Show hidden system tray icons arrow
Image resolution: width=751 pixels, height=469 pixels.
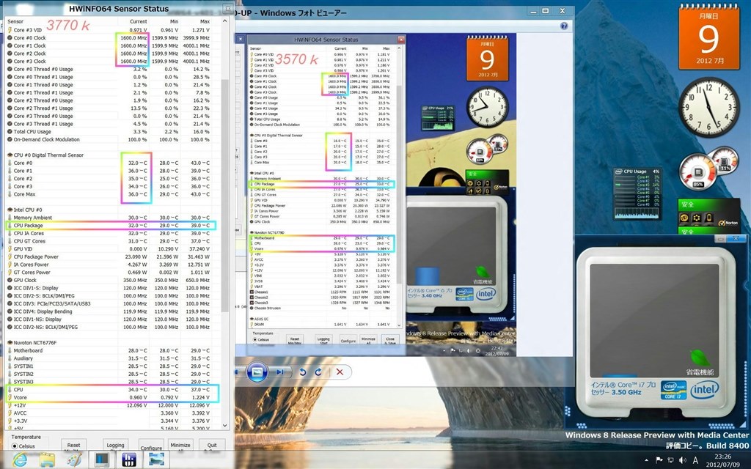[647, 460]
